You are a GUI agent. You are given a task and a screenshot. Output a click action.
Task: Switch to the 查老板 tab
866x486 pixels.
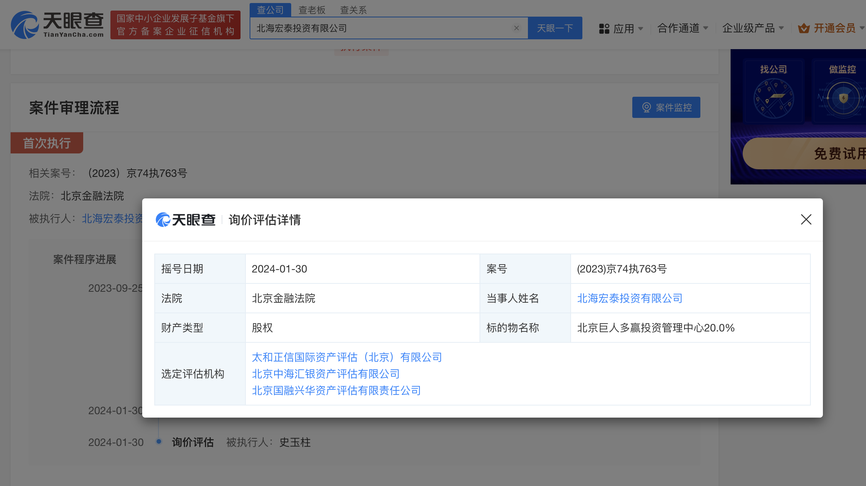coord(312,10)
